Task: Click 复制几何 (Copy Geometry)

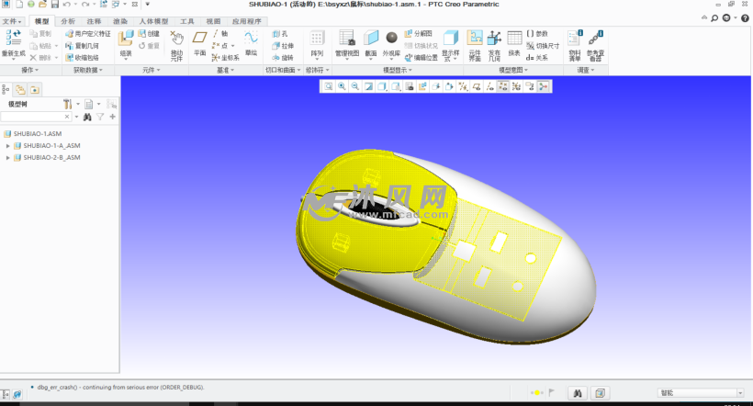Action: tap(82, 46)
